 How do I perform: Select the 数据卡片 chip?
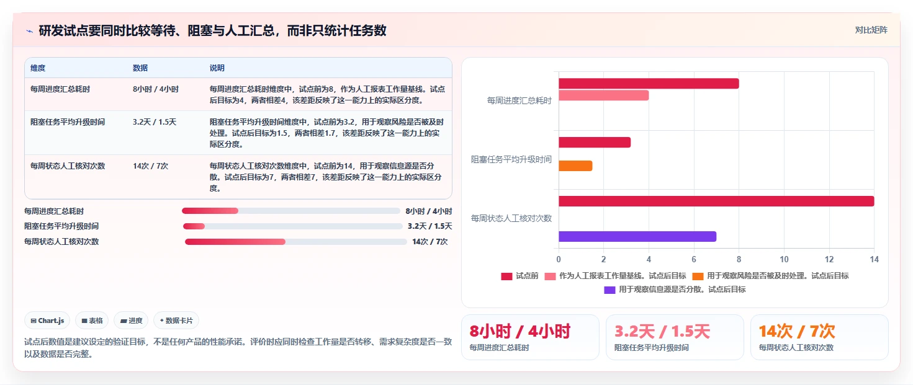pyautogui.click(x=176, y=321)
